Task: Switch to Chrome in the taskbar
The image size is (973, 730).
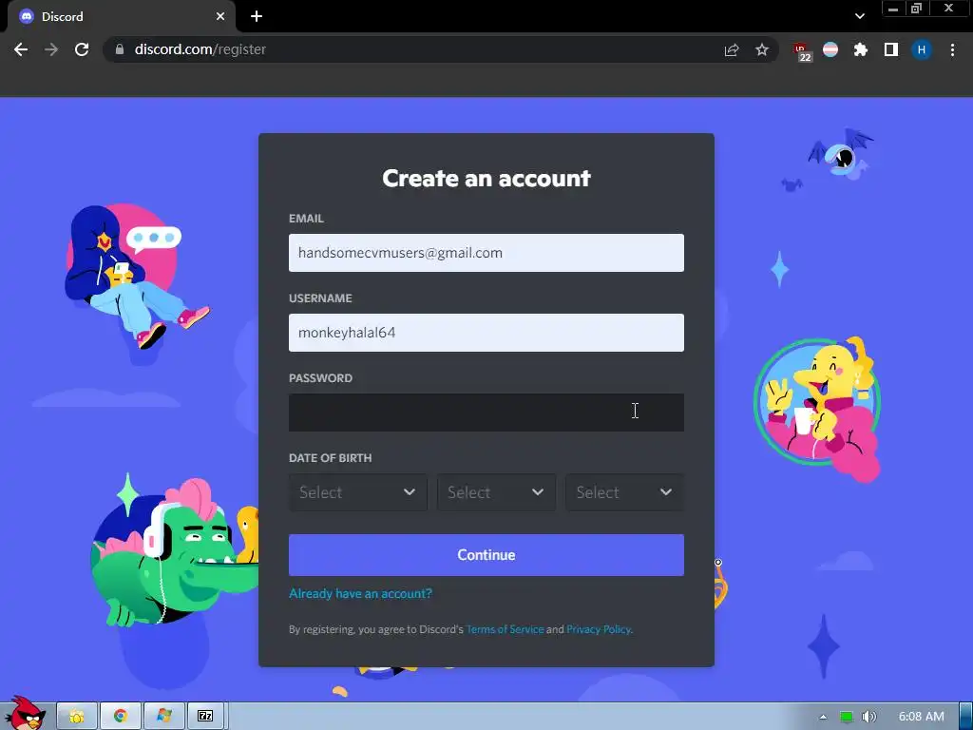Action: click(121, 717)
